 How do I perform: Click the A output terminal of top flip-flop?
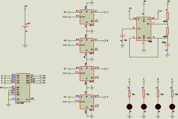point(105,12)
